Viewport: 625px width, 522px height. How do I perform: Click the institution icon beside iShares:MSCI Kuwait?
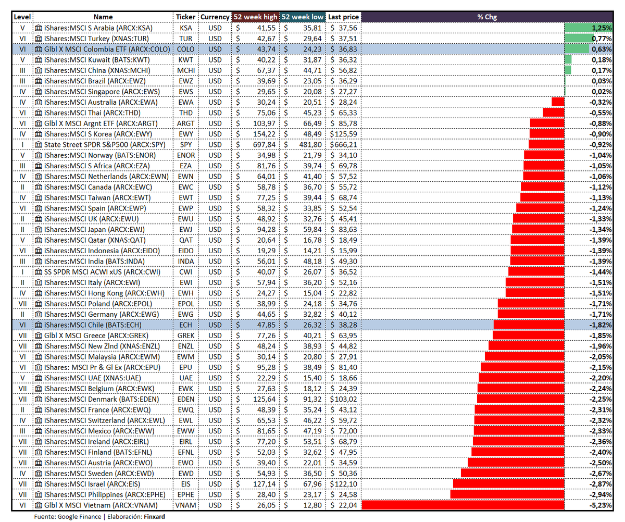tap(39, 59)
